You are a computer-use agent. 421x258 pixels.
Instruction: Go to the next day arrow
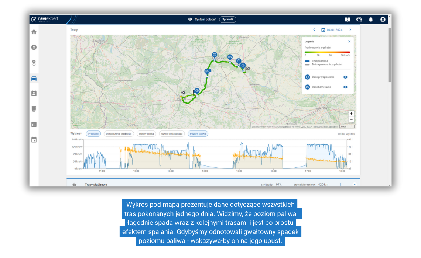point(350,30)
